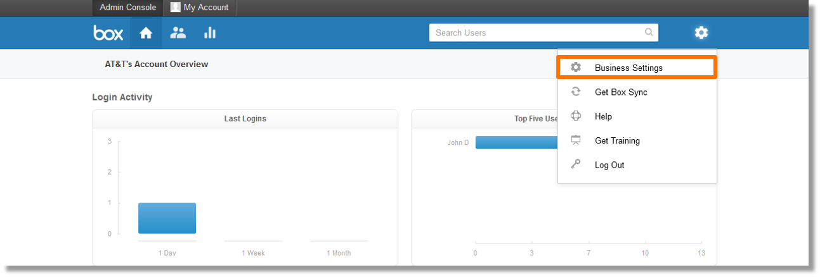Screen dimensions: 820x277
Task: Open the Home dashboard icon
Action: click(146, 33)
